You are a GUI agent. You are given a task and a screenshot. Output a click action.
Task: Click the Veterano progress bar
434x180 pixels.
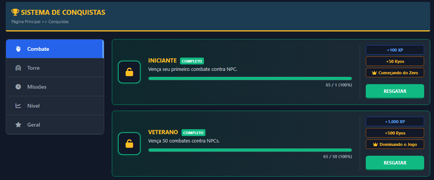(250, 150)
